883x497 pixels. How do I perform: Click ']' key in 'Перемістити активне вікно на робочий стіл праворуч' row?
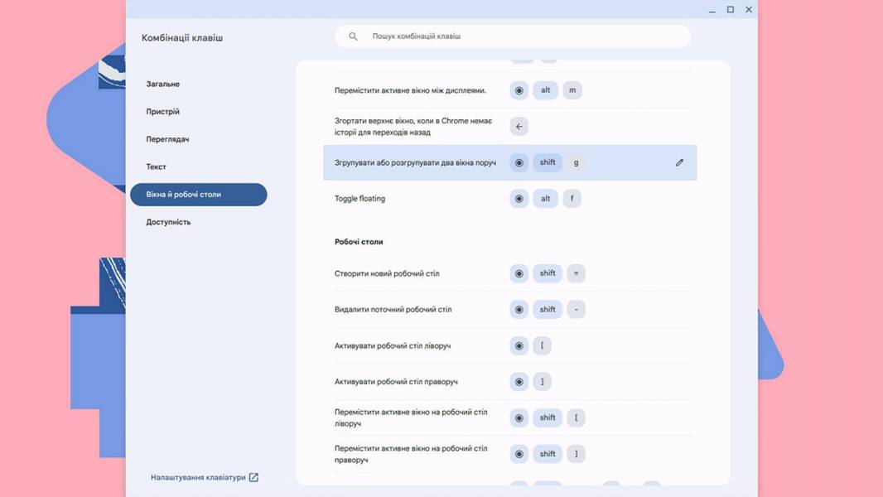click(576, 454)
